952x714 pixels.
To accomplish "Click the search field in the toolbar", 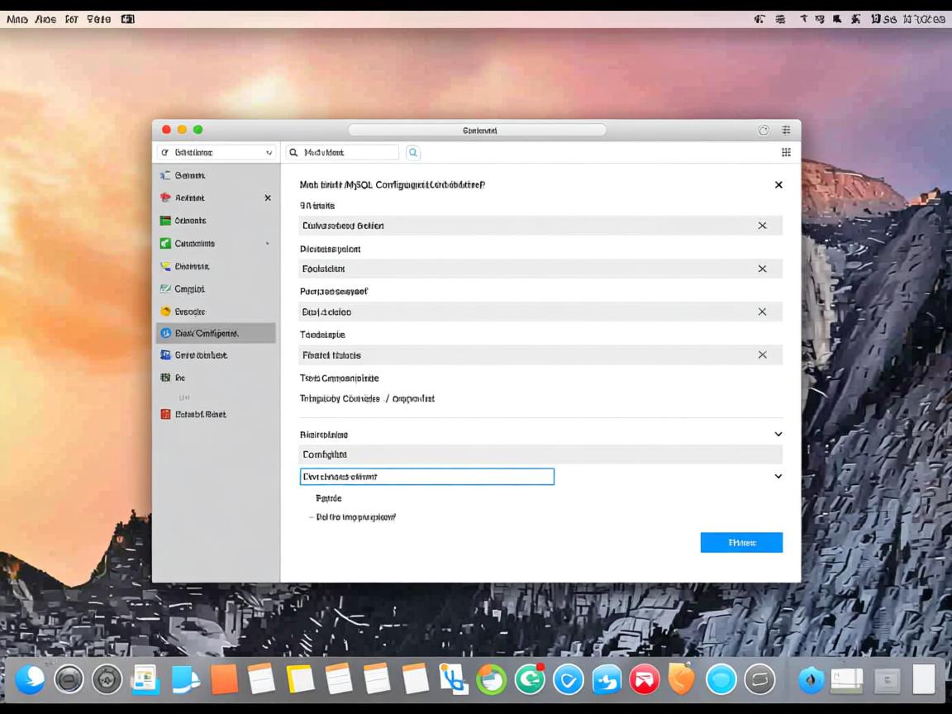I will (x=343, y=152).
